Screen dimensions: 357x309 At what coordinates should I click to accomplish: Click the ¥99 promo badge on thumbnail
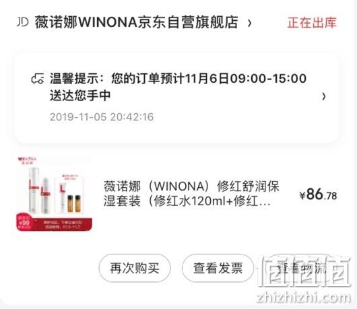[24, 222]
